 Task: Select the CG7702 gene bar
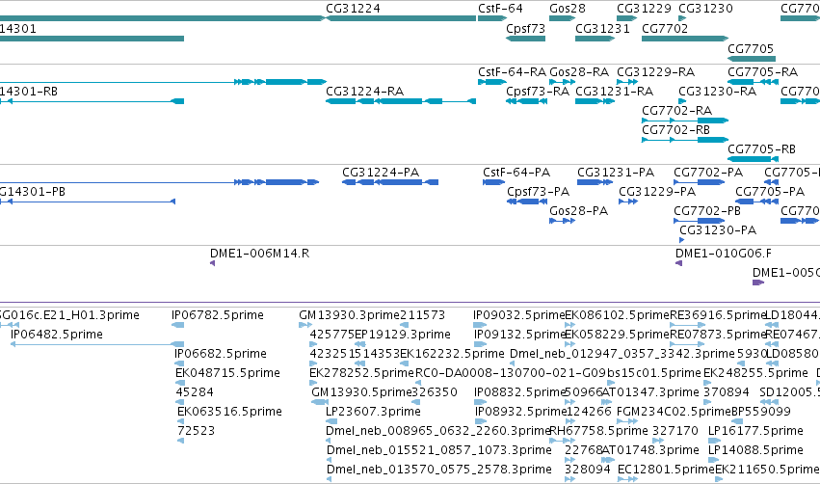685,39
